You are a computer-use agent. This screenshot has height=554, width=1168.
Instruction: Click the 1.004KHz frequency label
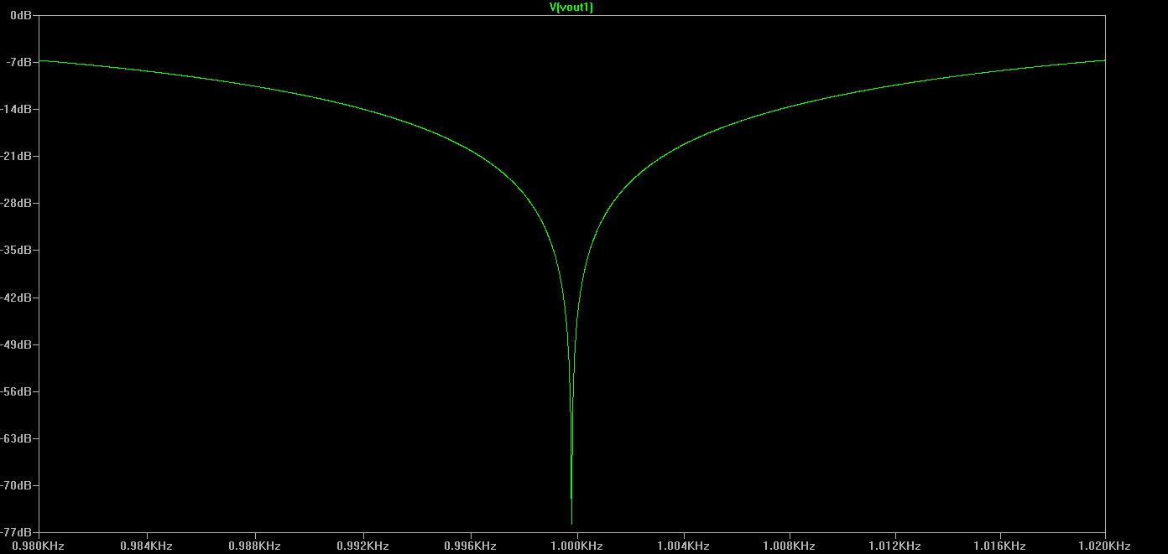[685, 546]
